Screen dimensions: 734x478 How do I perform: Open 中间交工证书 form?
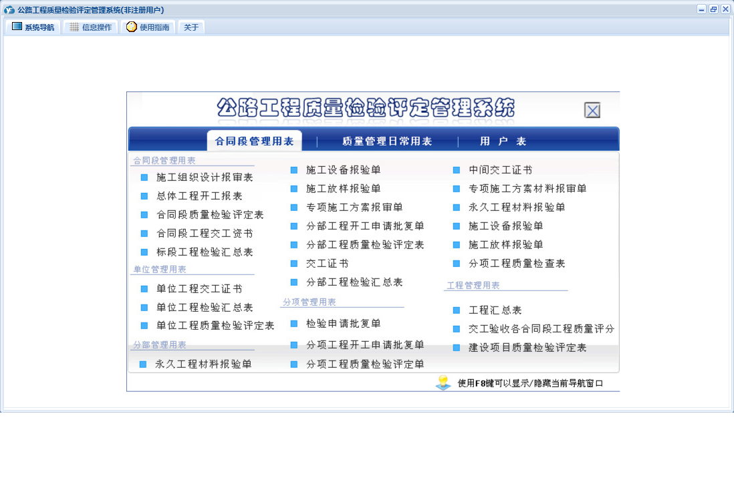click(x=500, y=170)
